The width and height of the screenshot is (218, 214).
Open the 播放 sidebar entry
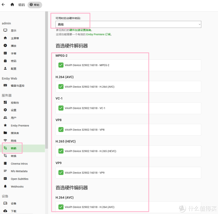pyautogui.click(x=22, y=46)
